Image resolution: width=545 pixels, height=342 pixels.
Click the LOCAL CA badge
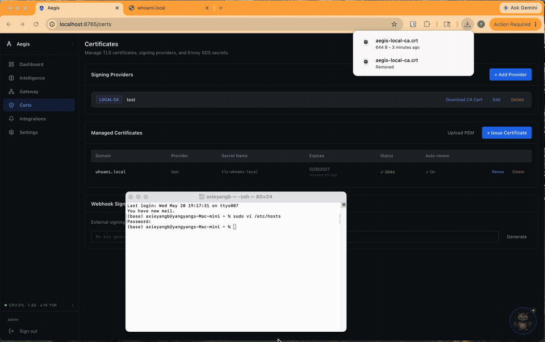(109, 99)
